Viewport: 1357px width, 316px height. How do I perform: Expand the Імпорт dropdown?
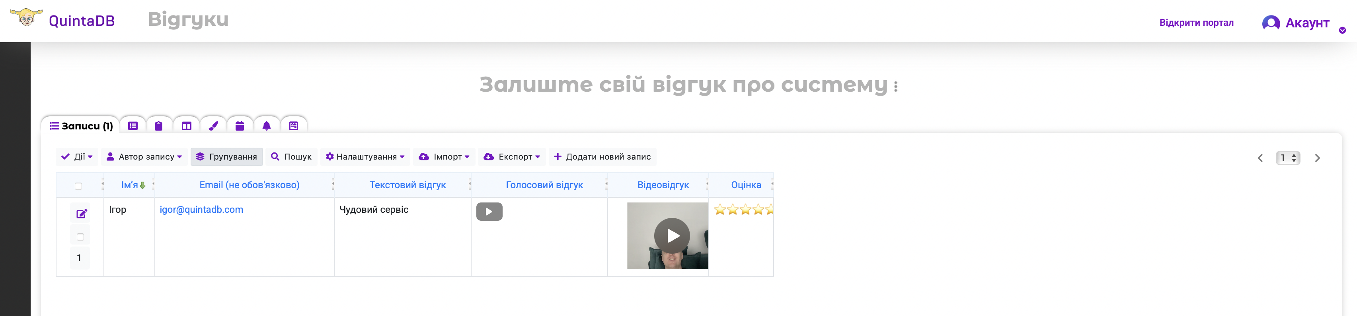click(444, 157)
